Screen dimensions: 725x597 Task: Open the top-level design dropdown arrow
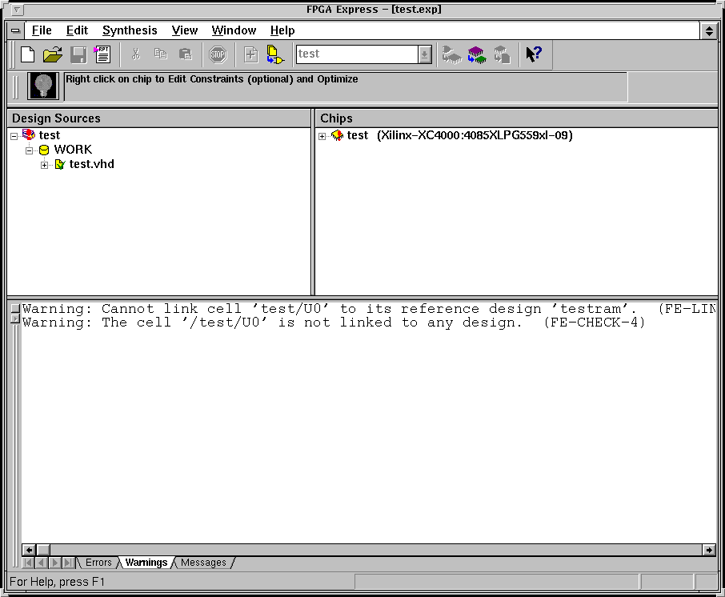425,54
